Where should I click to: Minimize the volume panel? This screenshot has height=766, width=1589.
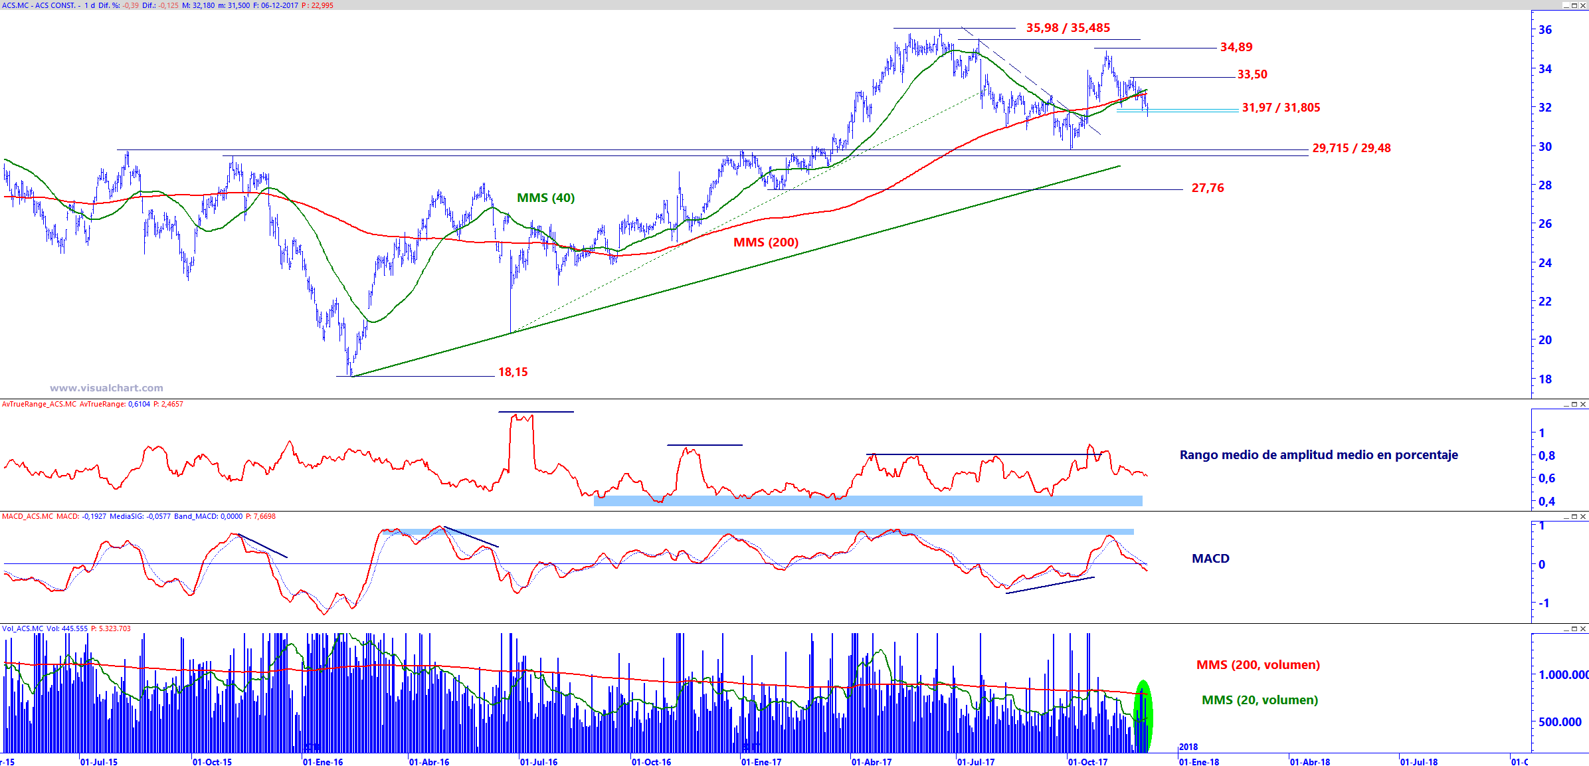click(x=1566, y=628)
